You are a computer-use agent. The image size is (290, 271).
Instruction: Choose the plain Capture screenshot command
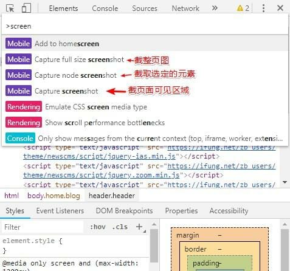[x=145, y=91]
